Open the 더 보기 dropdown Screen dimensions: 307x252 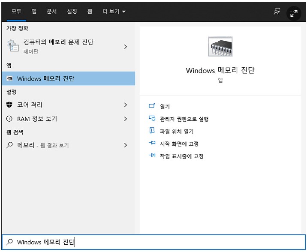[114, 11]
